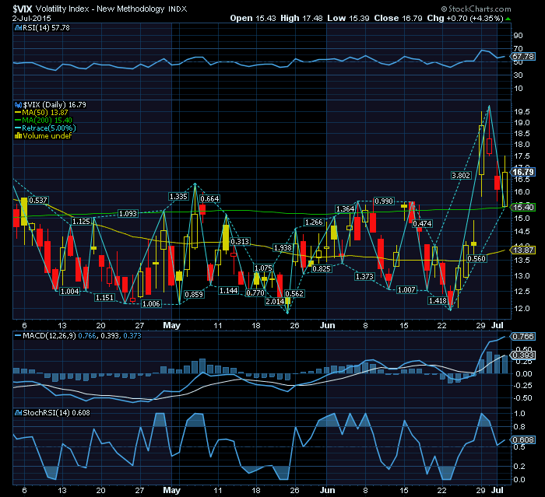This screenshot has height=497, width=545.
Task: Click the 1.004 retrace ratio label
Action: click(x=70, y=292)
